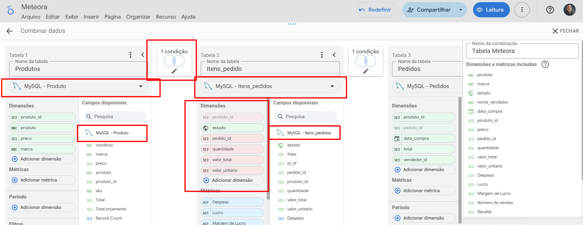Open the MySQL - Produto data source dropdown
The width and height of the screenshot is (583, 225).
click(140, 86)
